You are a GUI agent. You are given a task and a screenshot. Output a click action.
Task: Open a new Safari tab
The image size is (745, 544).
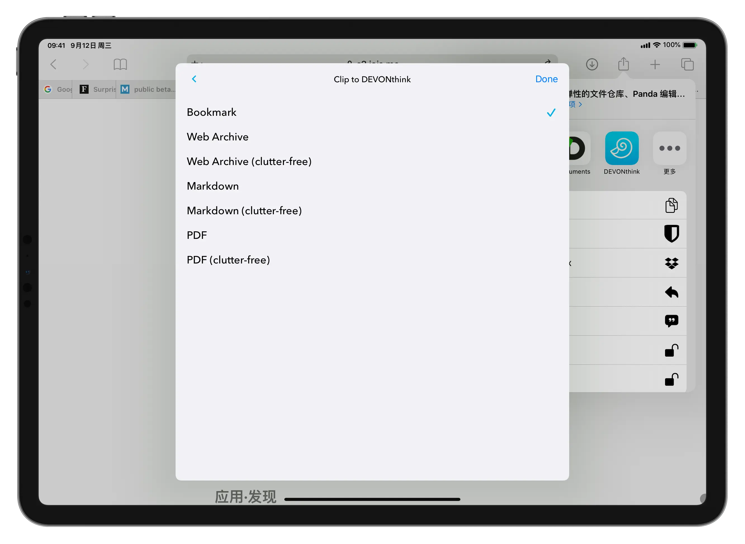(655, 64)
